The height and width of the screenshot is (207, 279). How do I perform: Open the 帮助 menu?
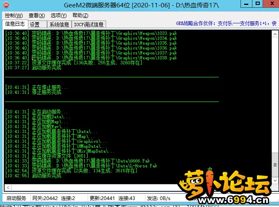[x=80, y=15]
